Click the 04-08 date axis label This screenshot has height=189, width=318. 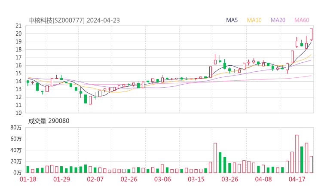(263, 179)
